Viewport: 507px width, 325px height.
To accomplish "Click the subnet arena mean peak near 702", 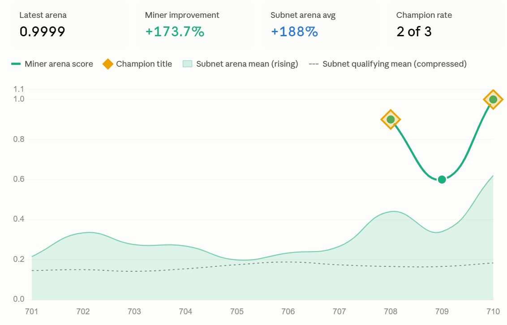I will click(x=89, y=232).
